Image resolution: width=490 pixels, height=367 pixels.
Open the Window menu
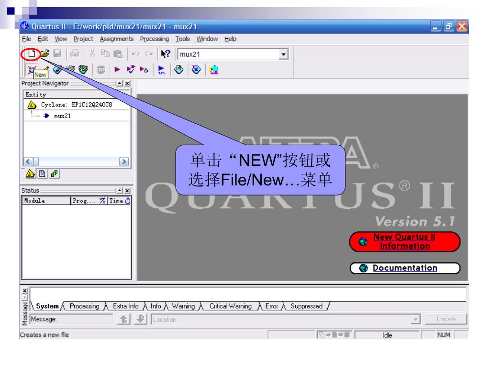pyautogui.click(x=207, y=39)
